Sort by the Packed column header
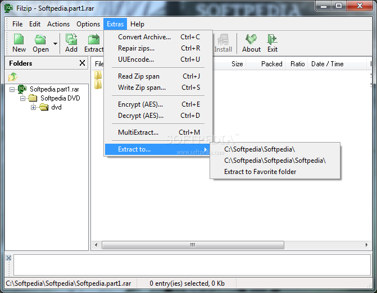Screen dimensions: 377x293 point(265,64)
